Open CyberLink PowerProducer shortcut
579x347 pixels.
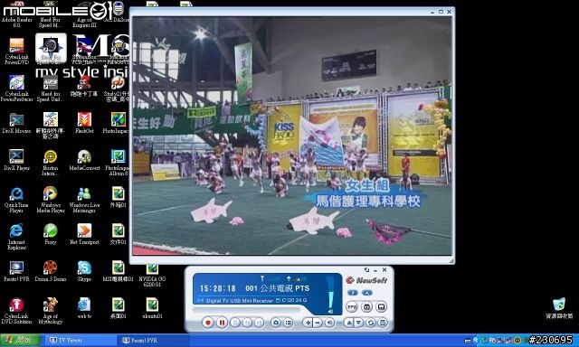click(16, 89)
